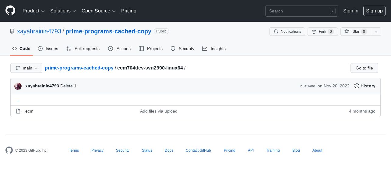Open footer API link
The height and width of the screenshot is (169, 391).
(251, 150)
